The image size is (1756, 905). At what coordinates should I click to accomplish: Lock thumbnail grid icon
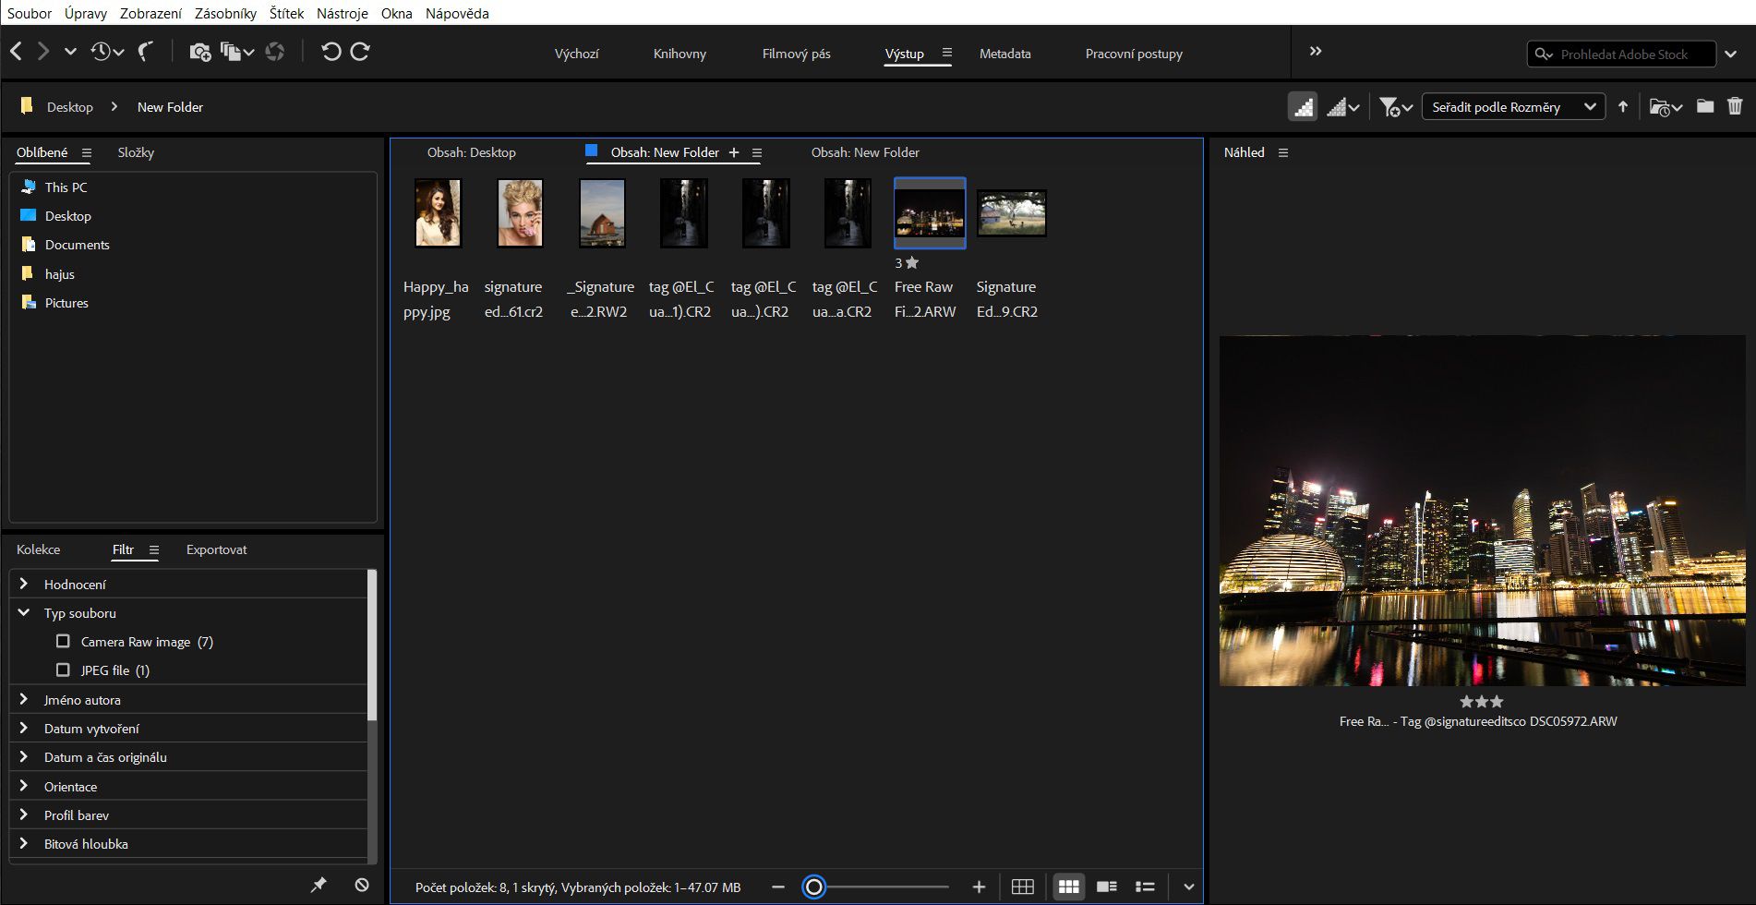[x=1022, y=887]
